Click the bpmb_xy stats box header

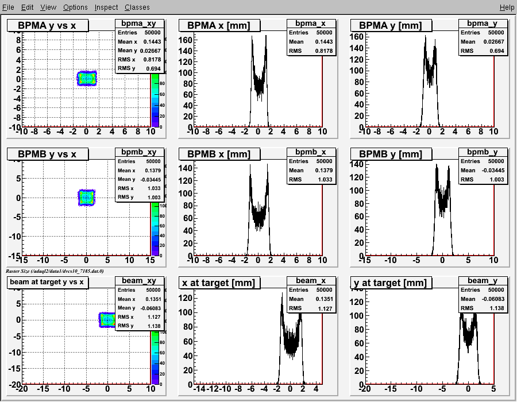(x=139, y=152)
